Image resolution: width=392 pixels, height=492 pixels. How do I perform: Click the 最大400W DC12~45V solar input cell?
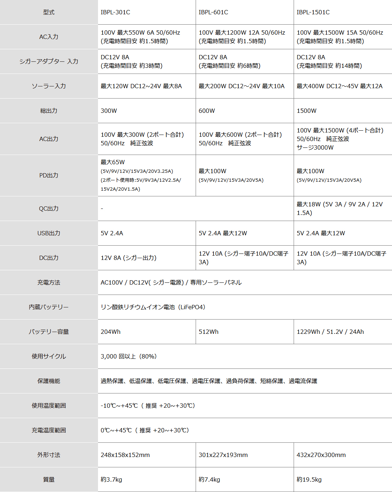click(343, 86)
